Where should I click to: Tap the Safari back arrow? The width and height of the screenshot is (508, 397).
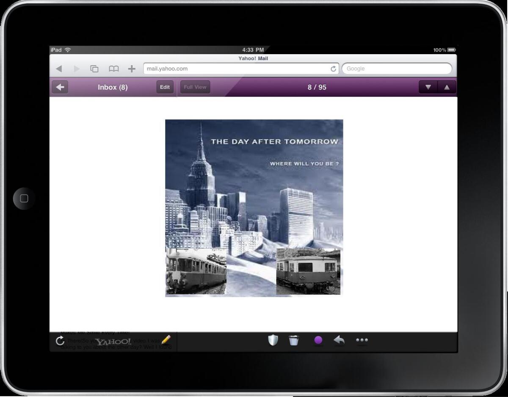point(59,69)
